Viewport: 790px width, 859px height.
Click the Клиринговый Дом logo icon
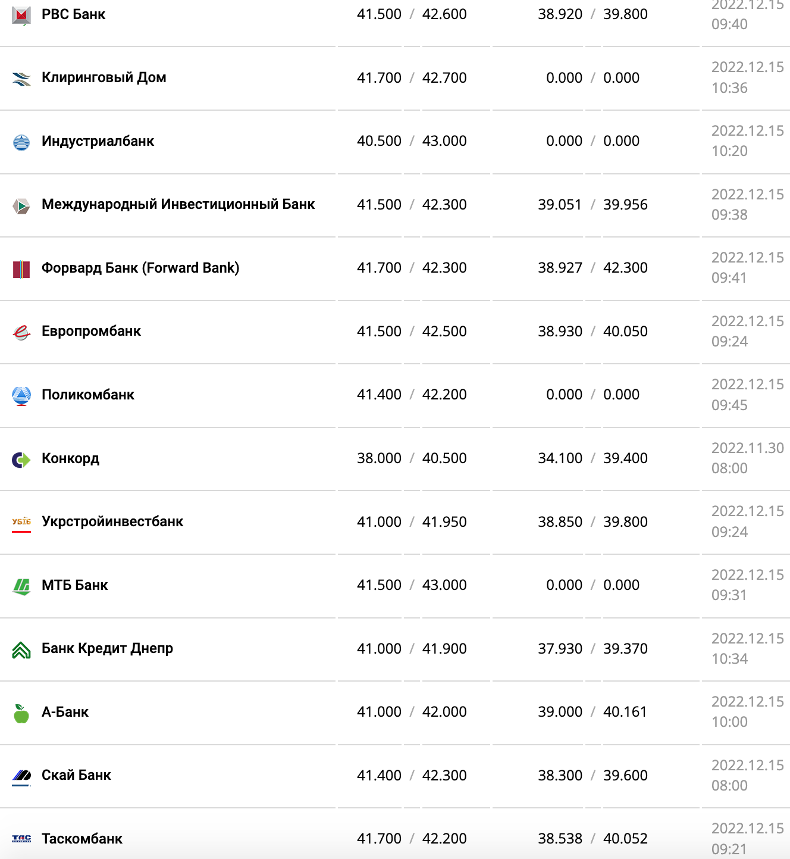(x=21, y=79)
